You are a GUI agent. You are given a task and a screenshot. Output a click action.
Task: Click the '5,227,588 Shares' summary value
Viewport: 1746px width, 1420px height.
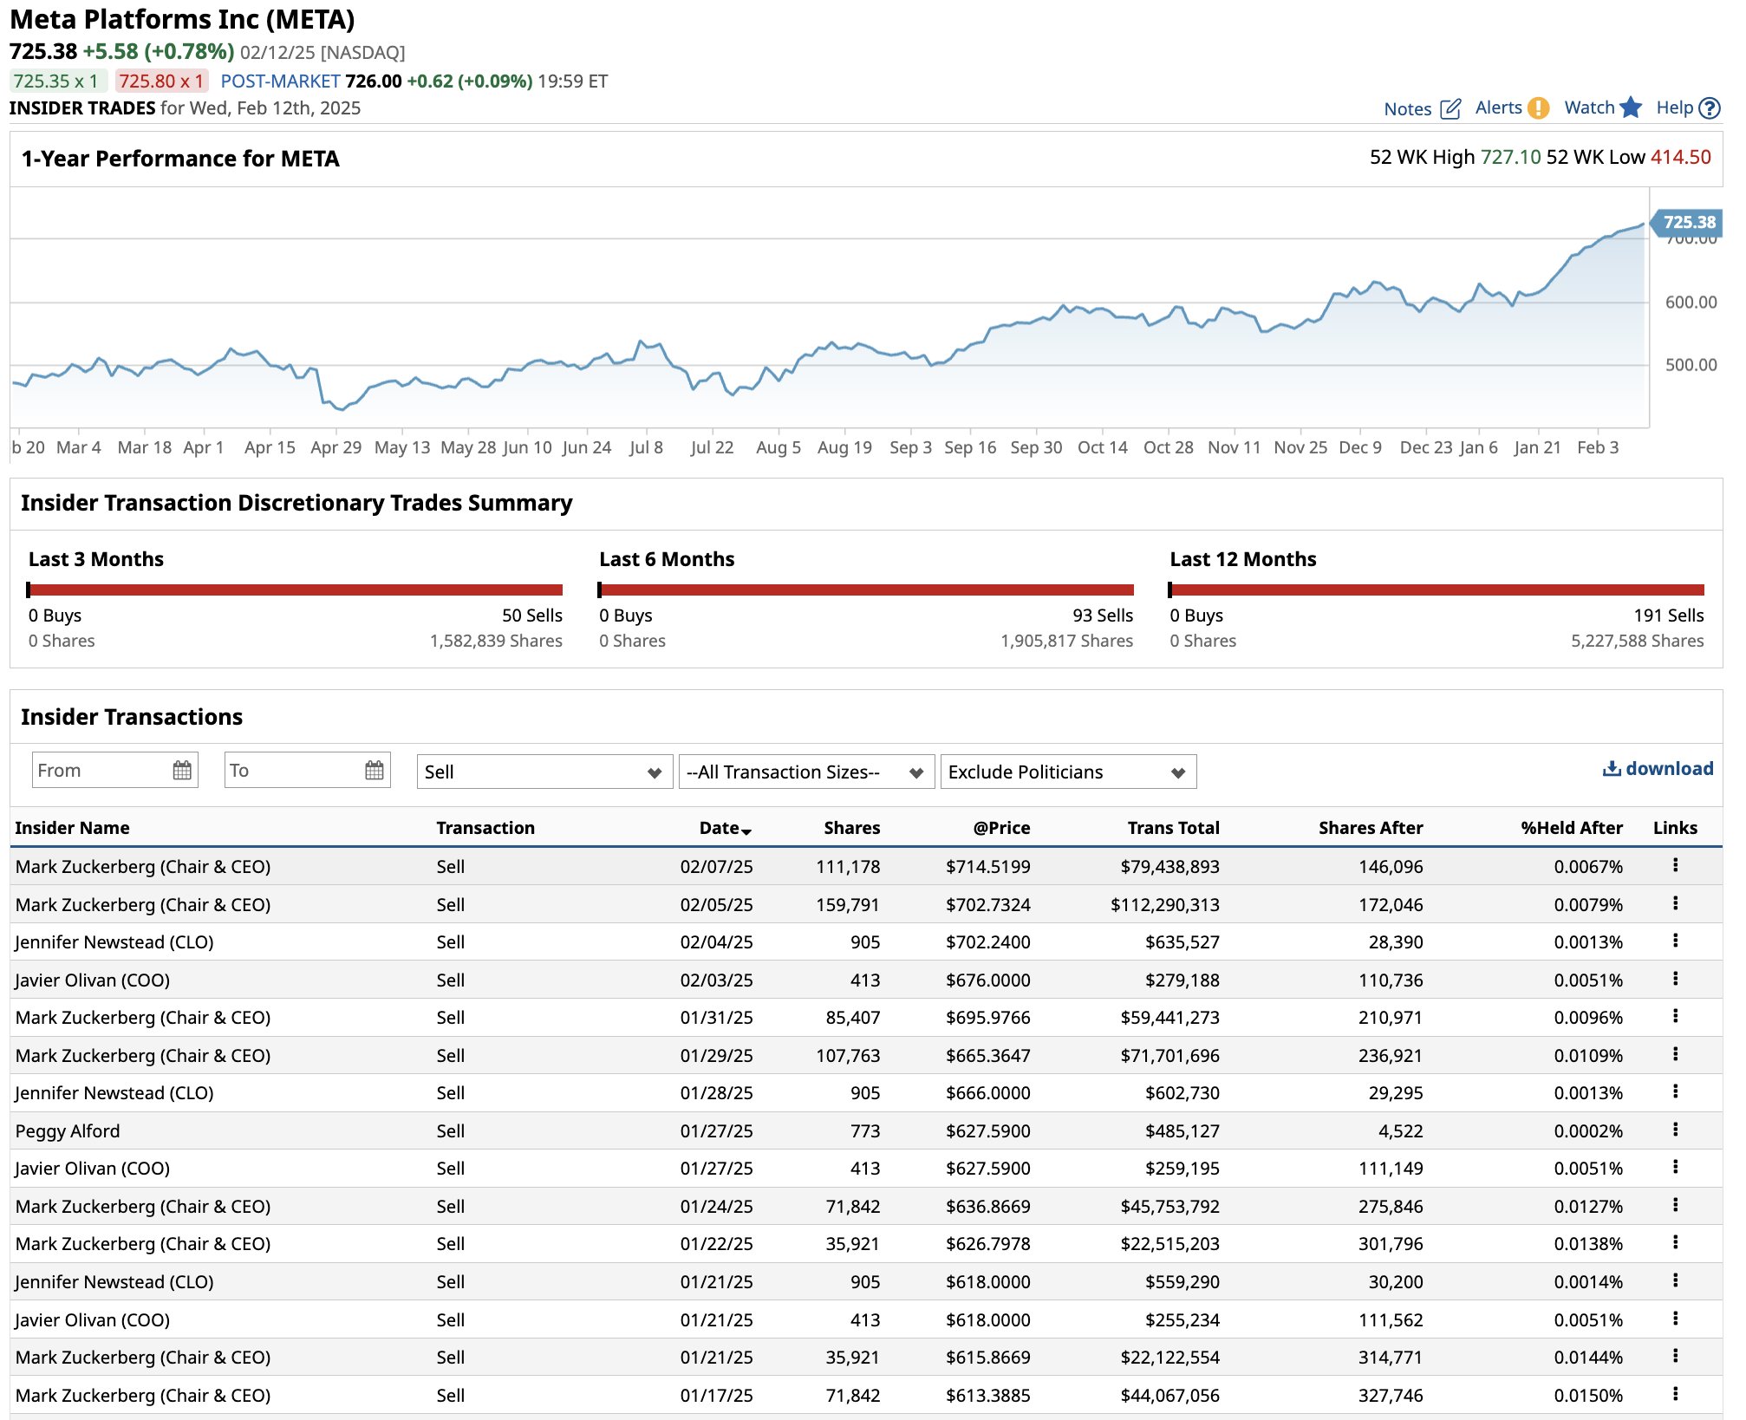click(1637, 641)
